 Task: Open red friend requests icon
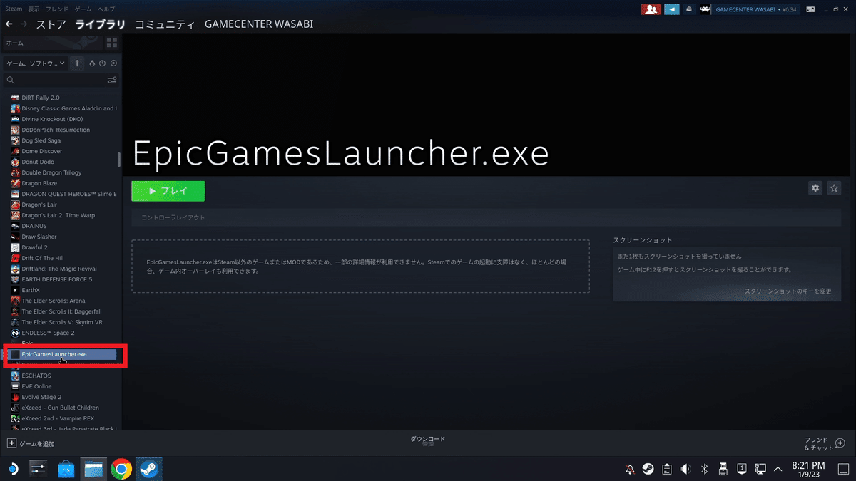click(651, 9)
